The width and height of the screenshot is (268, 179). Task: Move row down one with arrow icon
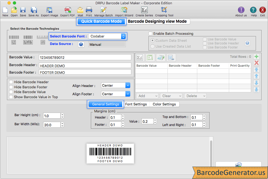click(256, 83)
